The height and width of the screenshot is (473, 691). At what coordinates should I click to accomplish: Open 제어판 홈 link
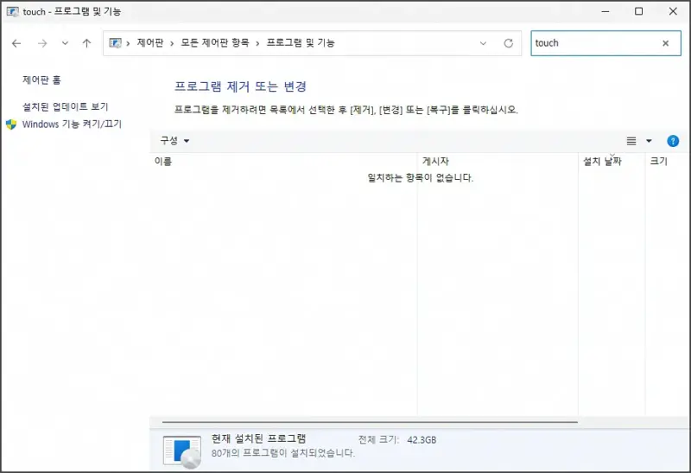[41, 80]
